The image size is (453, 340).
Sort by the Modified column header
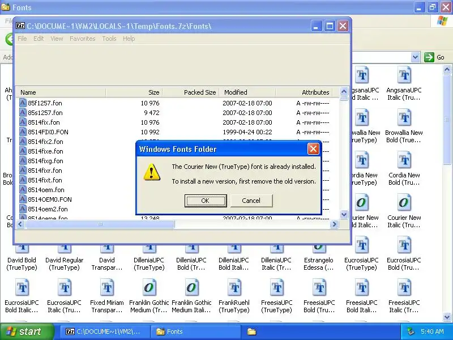pos(247,92)
